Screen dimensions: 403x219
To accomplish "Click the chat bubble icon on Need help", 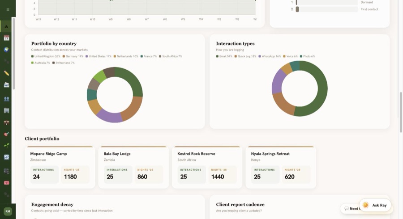I will tap(347, 208).
